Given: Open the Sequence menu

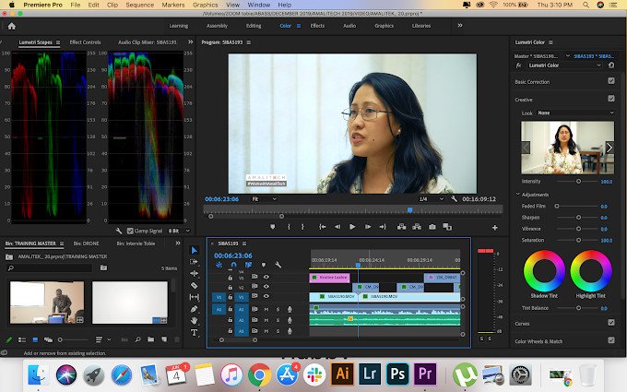Looking at the screenshot, I should 139,5.
